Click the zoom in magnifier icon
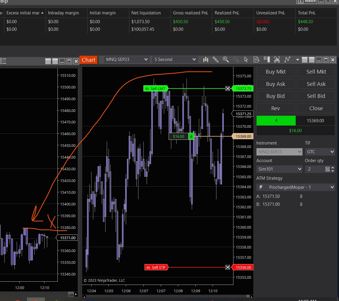Screen dimensions: 339x301 point(226,59)
